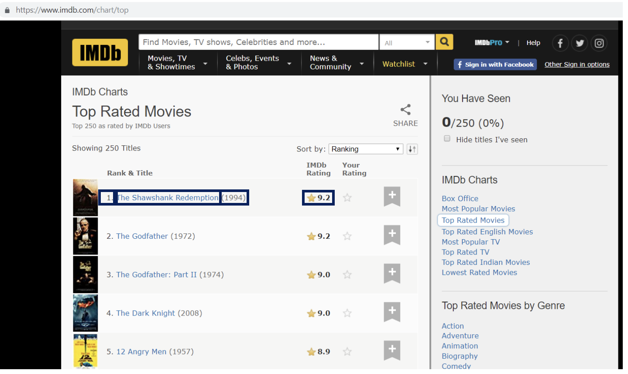
Task: Open The Shawshank Redemption title link
Action: pos(168,198)
